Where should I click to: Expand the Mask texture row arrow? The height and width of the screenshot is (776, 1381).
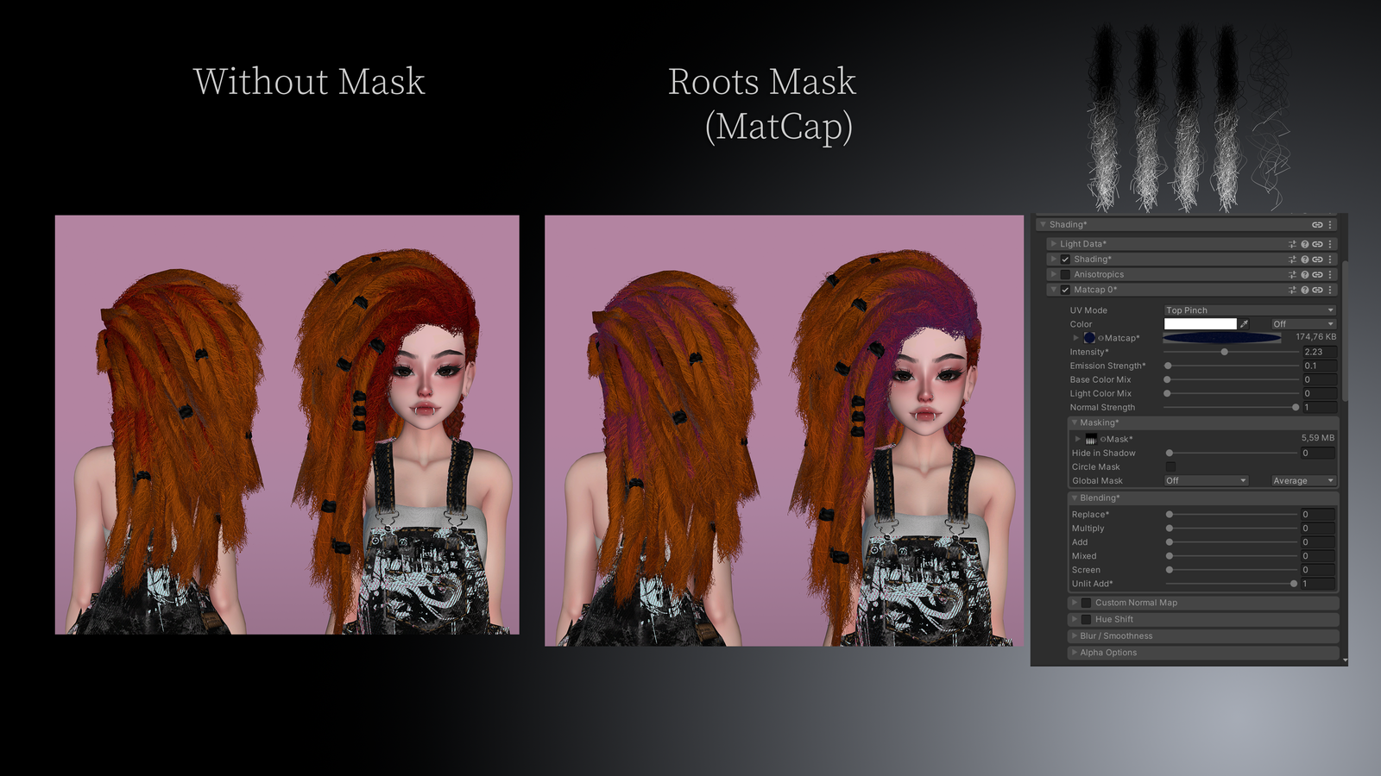1077,439
